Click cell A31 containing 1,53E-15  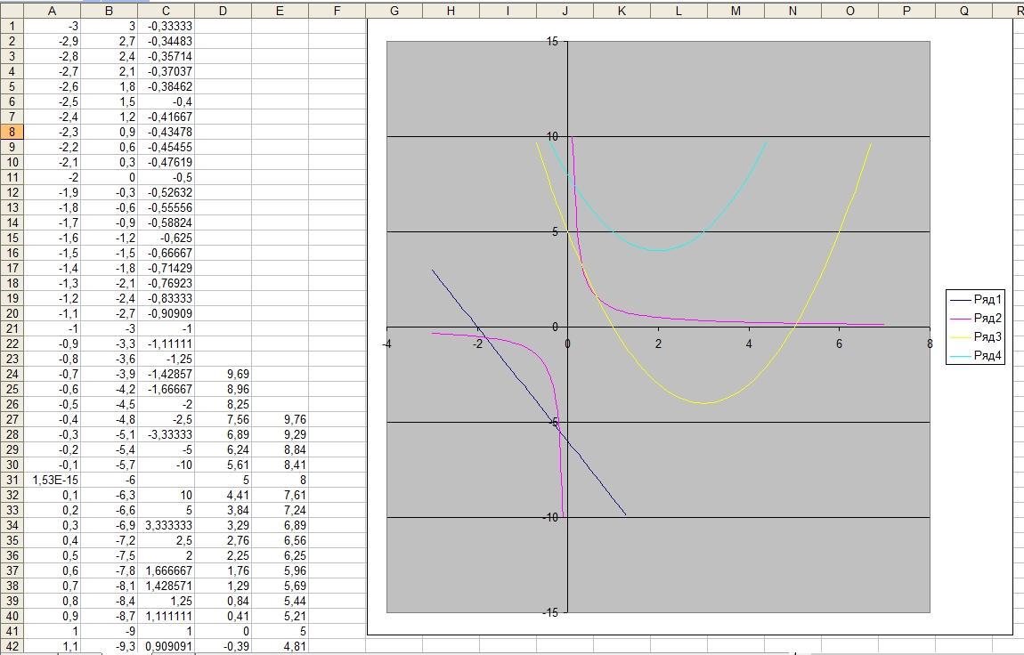coord(52,480)
